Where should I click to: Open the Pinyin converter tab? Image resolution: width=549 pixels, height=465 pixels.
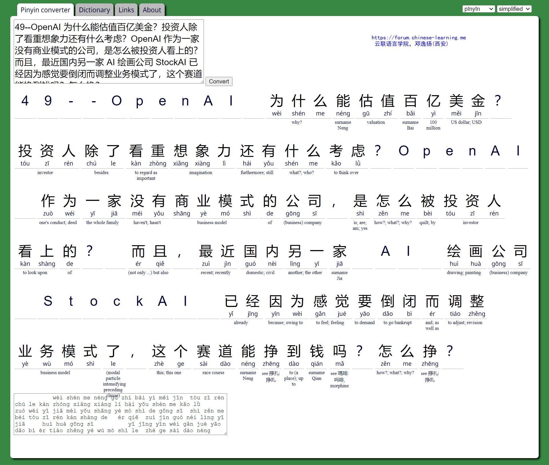(x=45, y=10)
